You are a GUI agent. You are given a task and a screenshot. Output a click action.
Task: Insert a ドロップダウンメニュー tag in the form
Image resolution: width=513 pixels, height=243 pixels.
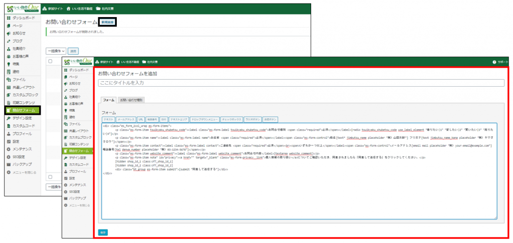(206, 120)
